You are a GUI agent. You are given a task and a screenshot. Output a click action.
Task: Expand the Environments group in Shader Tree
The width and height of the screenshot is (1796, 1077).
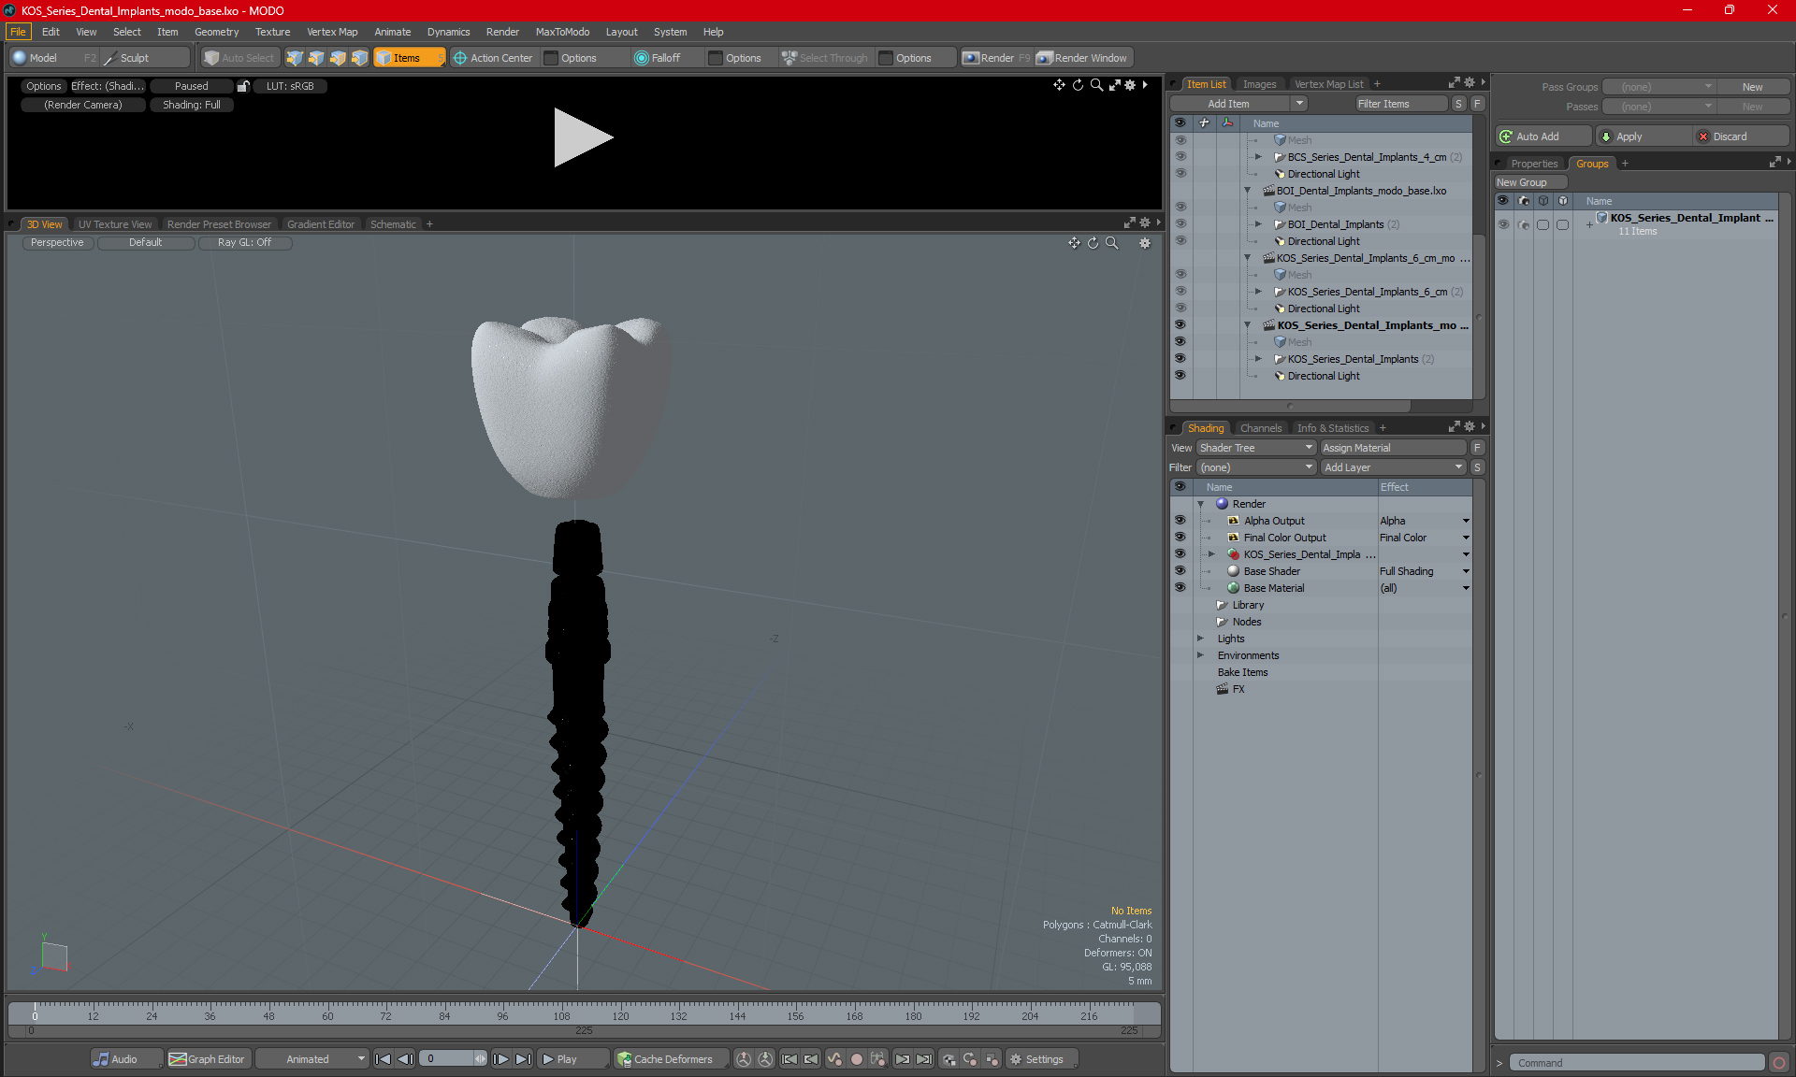(x=1200, y=655)
